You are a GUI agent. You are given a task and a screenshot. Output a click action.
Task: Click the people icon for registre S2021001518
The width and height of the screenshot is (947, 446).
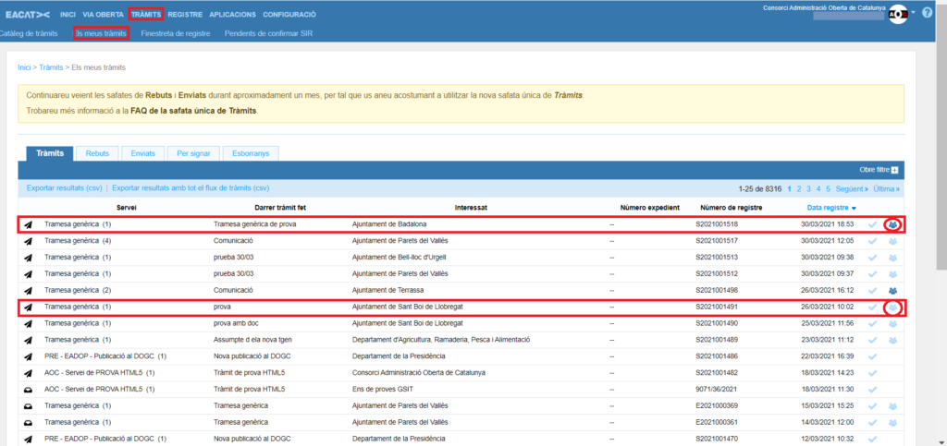coord(892,224)
